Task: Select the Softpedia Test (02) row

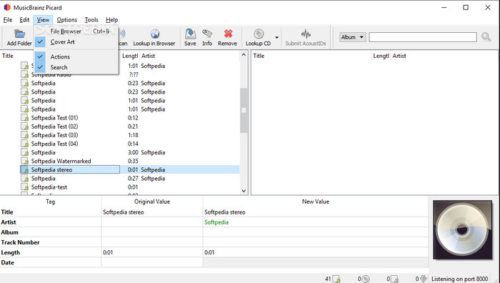Action: [130, 126]
